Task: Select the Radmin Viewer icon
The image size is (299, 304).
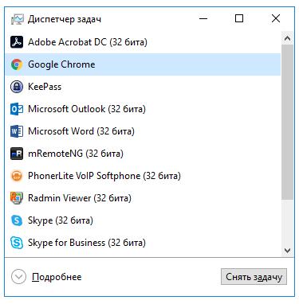Action: pyautogui.click(x=17, y=198)
